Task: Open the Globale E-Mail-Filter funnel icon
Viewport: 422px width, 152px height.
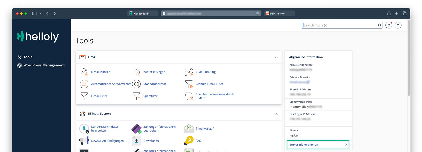Action: [189, 84]
